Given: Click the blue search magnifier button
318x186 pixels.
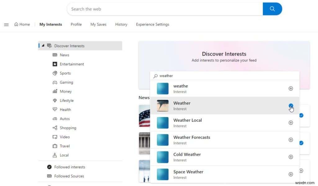Looking at the screenshot, I should 272,9.
